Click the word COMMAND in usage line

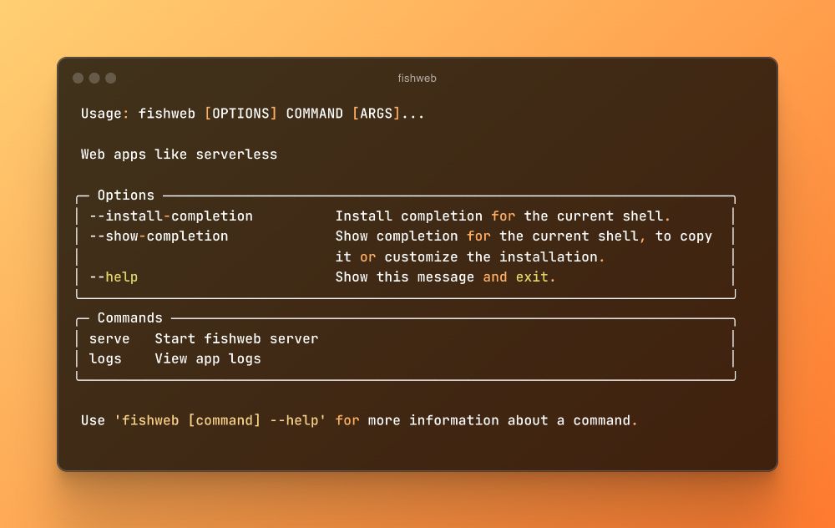tap(314, 114)
